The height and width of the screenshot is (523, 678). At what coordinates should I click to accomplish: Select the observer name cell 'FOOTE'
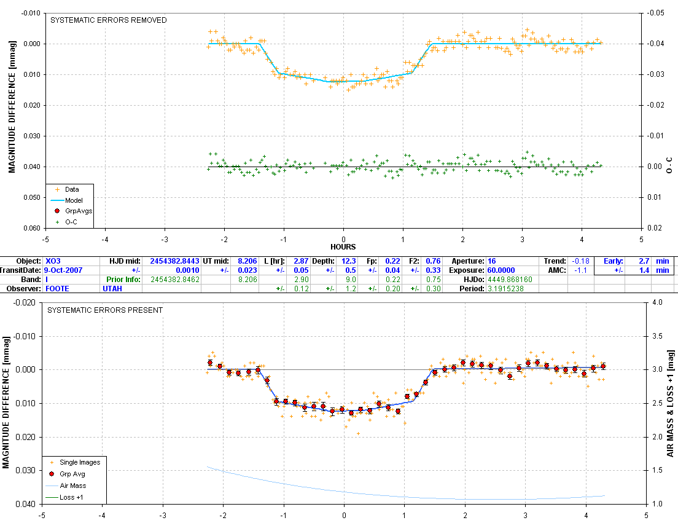coord(57,288)
